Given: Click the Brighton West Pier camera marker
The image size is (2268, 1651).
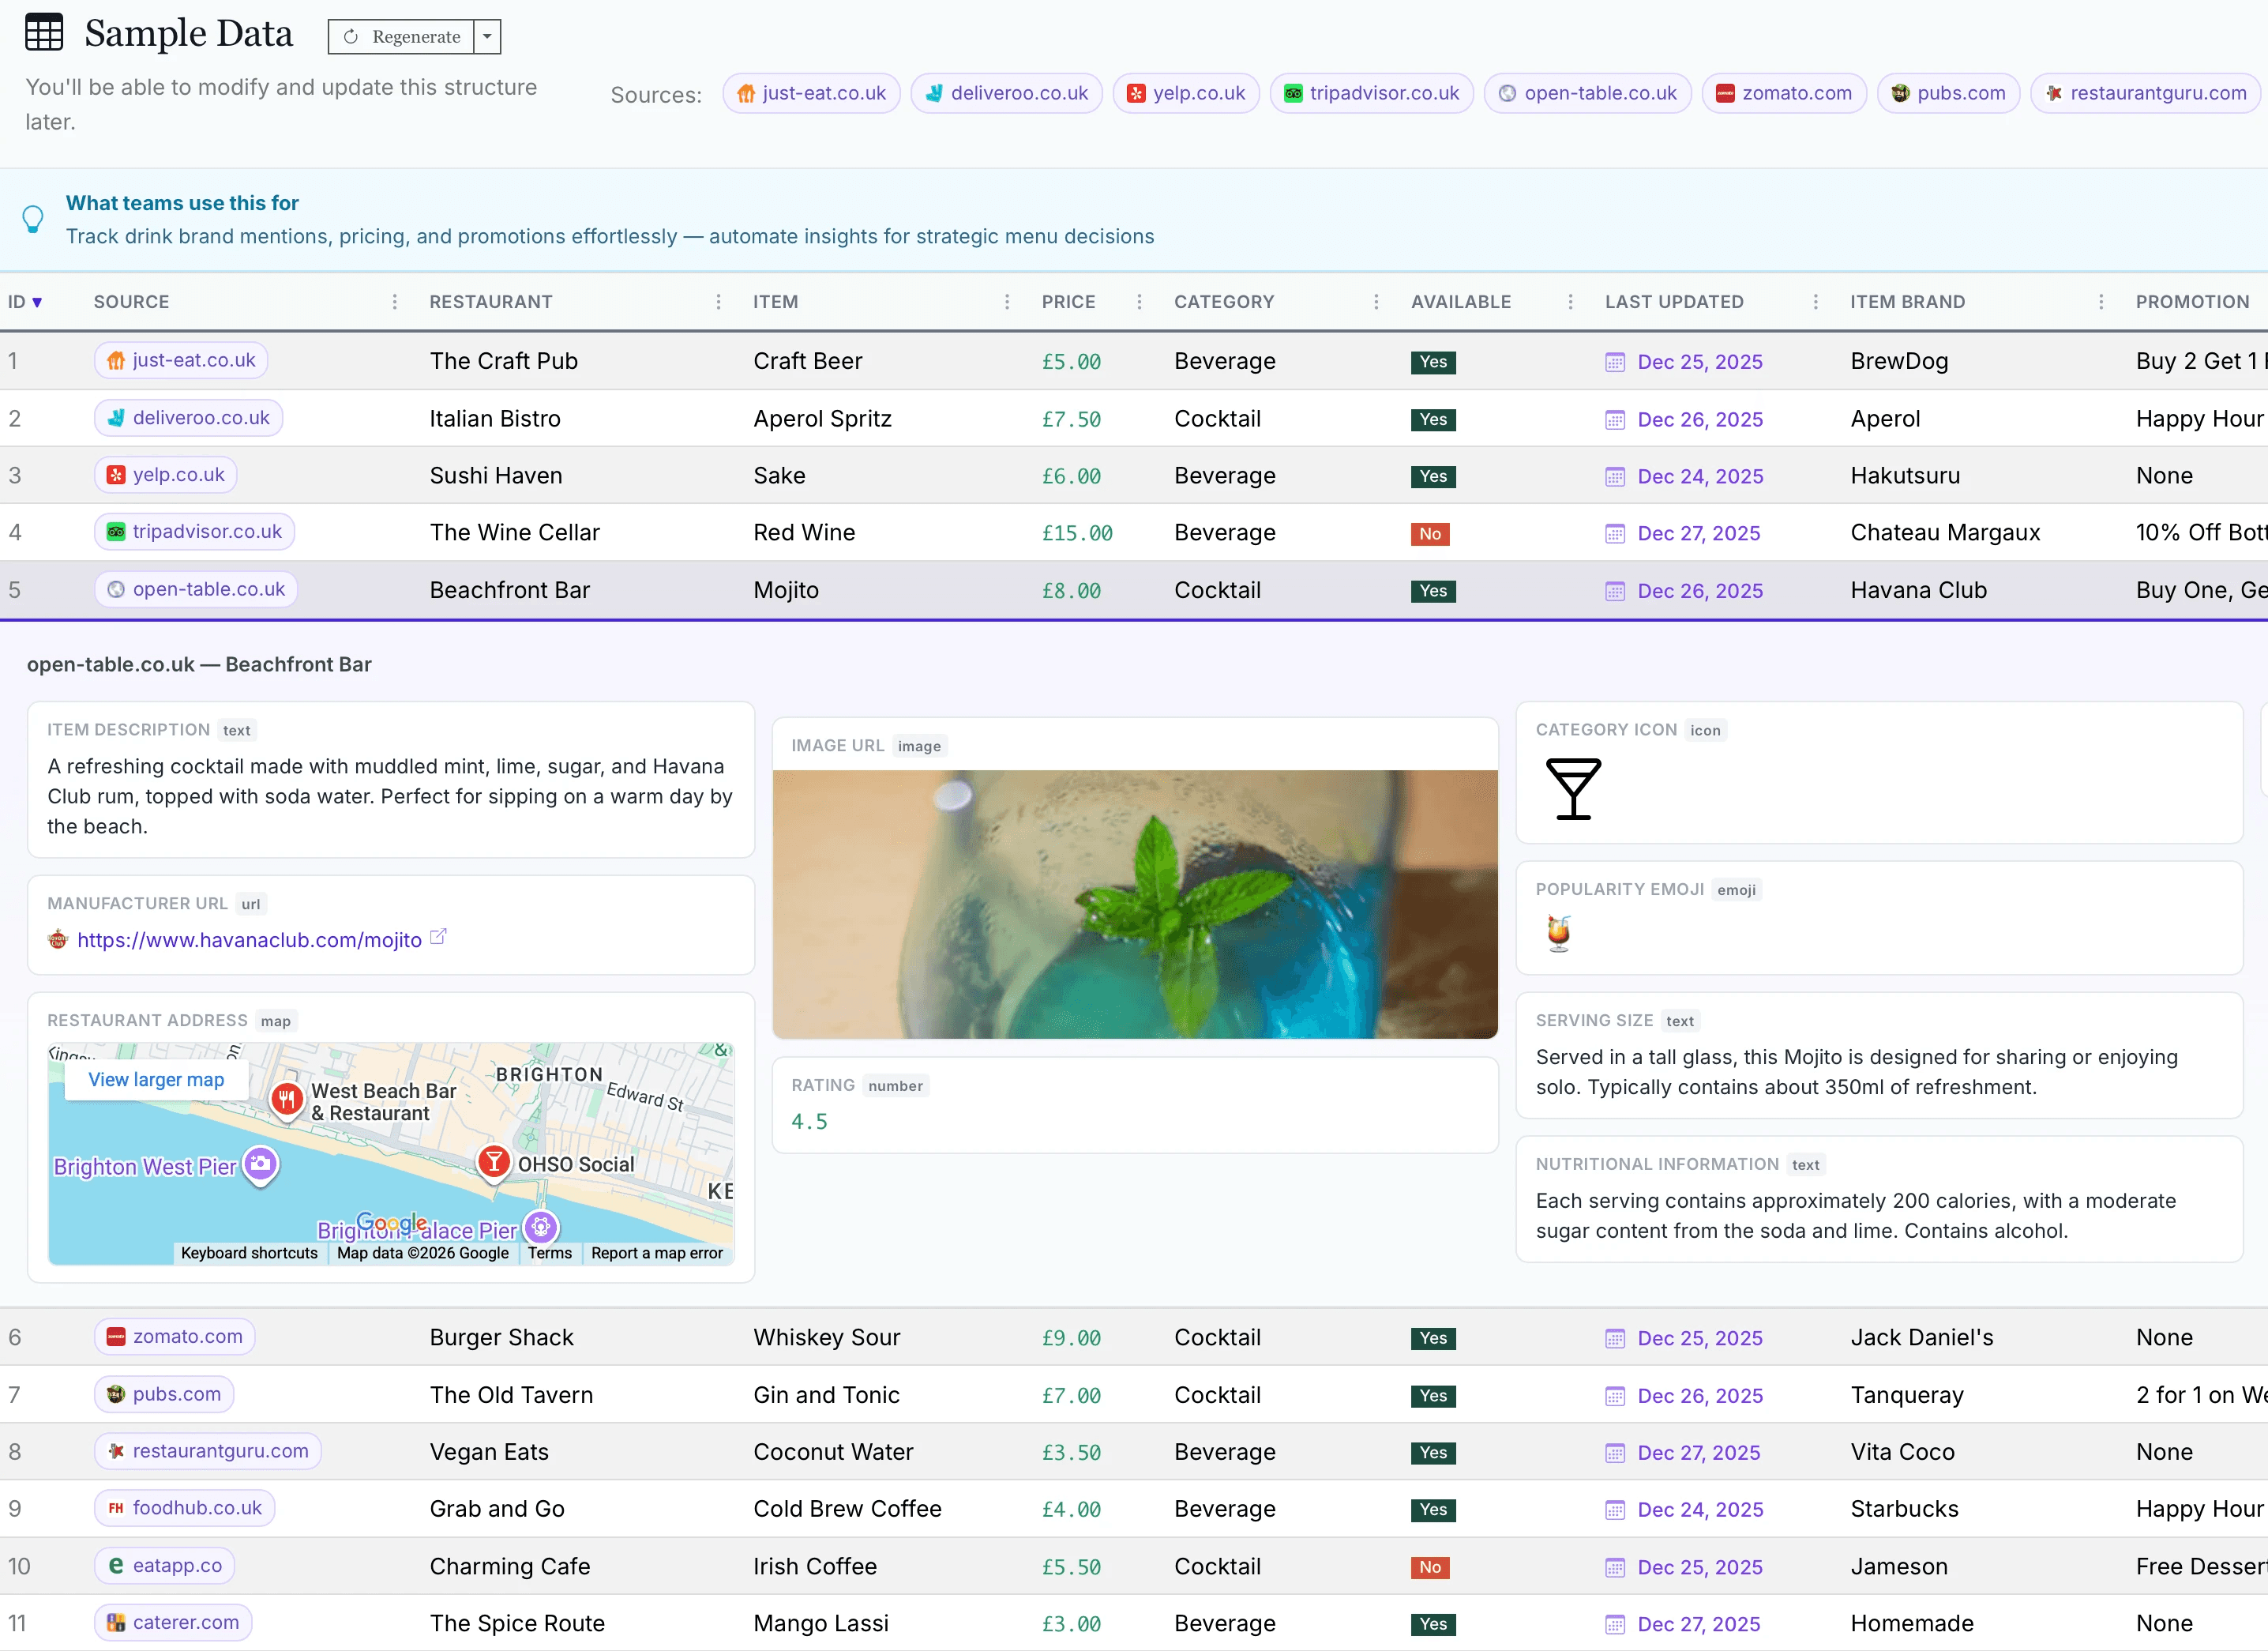Looking at the screenshot, I should coord(261,1164).
